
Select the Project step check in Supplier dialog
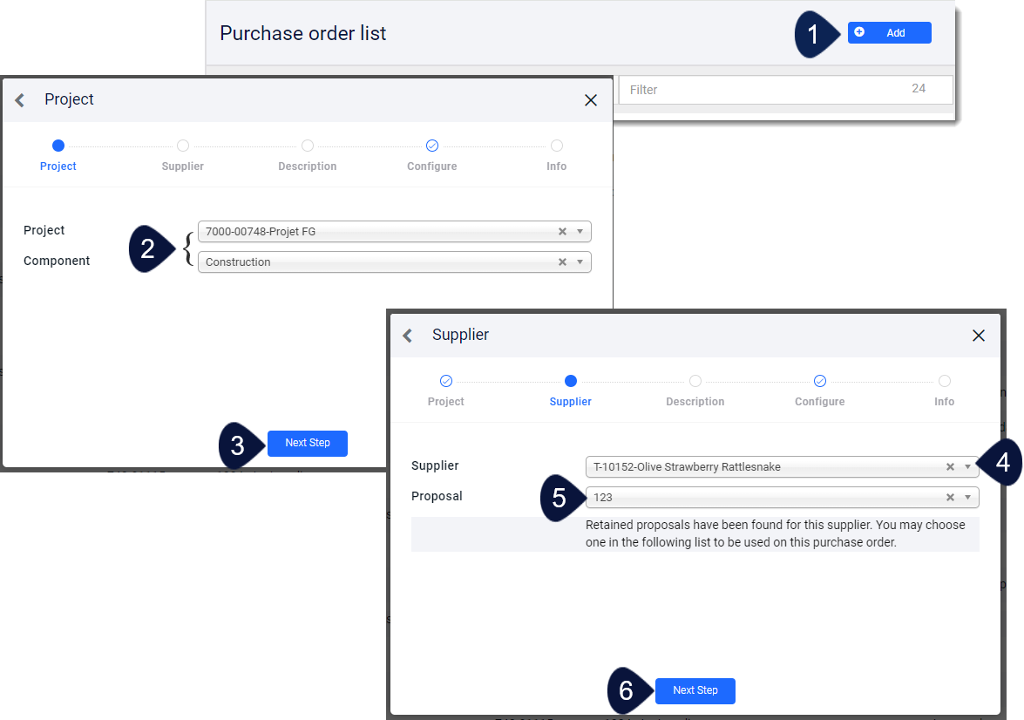(x=446, y=381)
